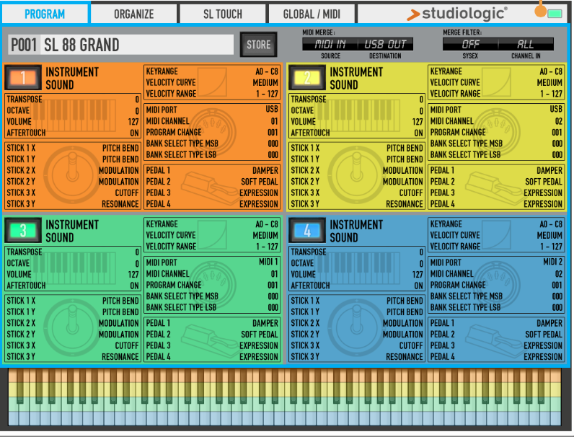Open the GLOBAL / MIDI tab

click(x=311, y=14)
